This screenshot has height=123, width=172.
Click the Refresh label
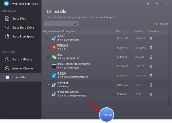164,24
